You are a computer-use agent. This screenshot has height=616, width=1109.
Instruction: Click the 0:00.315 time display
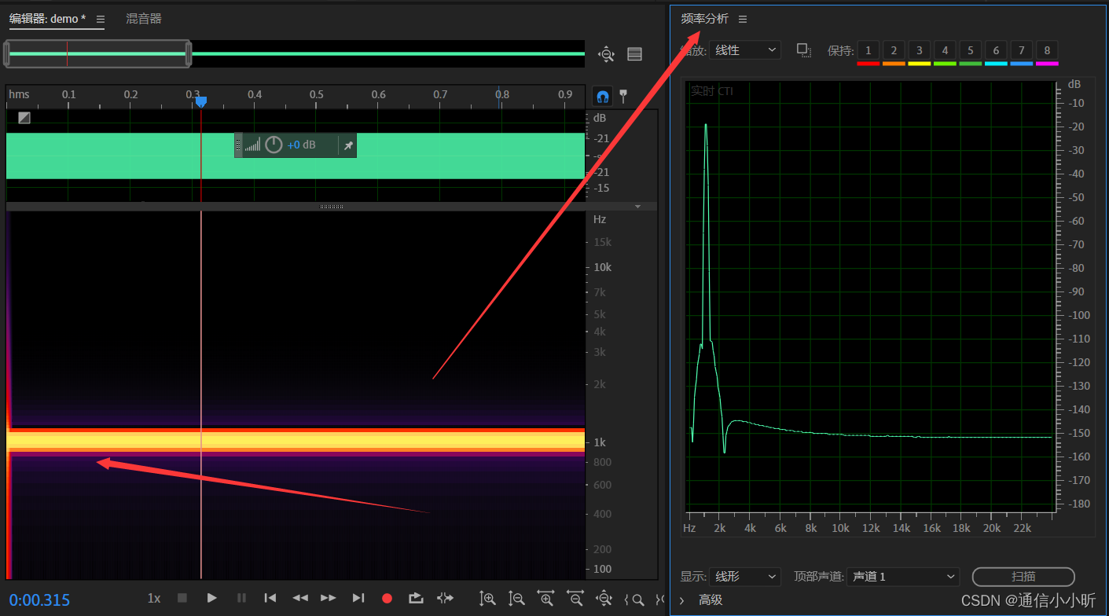(x=39, y=600)
